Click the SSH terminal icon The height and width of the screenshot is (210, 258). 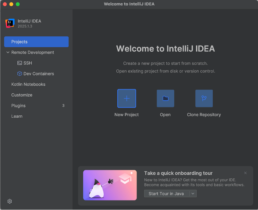click(x=20, y=63)
